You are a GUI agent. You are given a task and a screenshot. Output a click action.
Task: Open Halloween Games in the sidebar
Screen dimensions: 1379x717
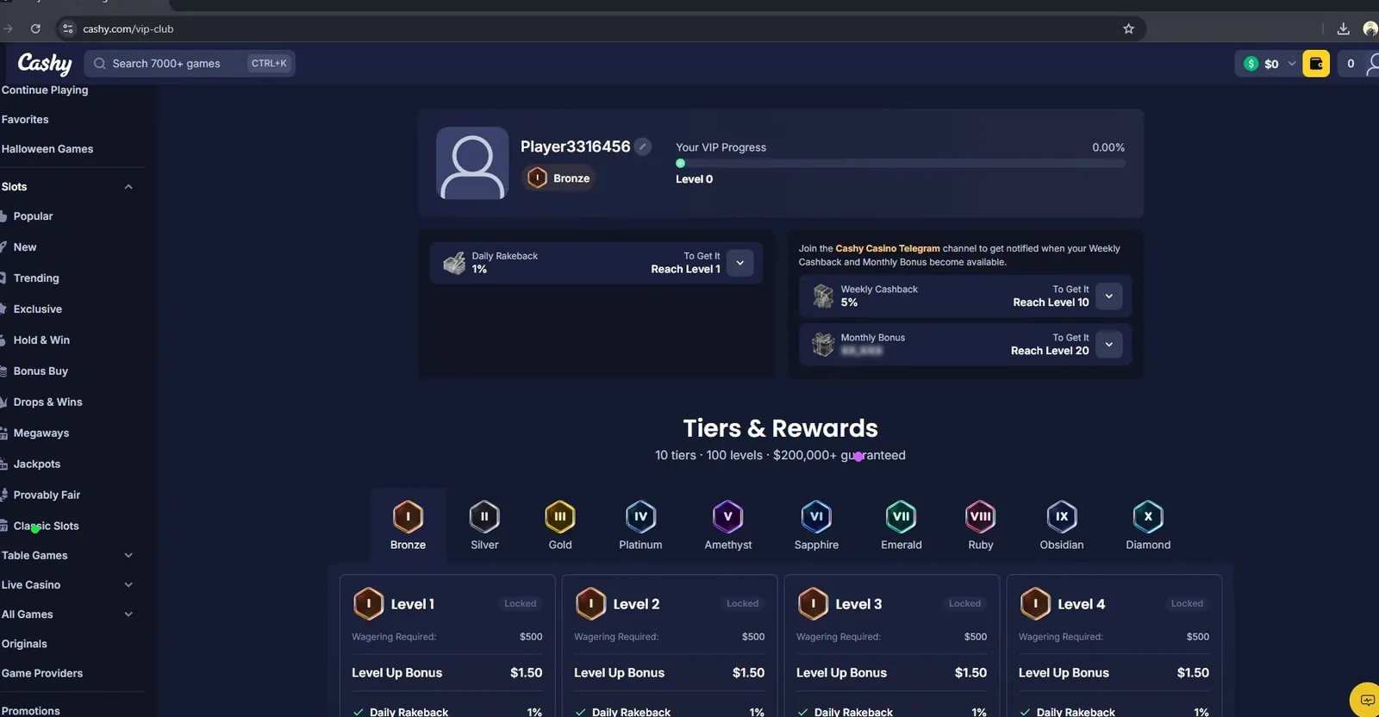pyautogui.click(x=47, y=149)
